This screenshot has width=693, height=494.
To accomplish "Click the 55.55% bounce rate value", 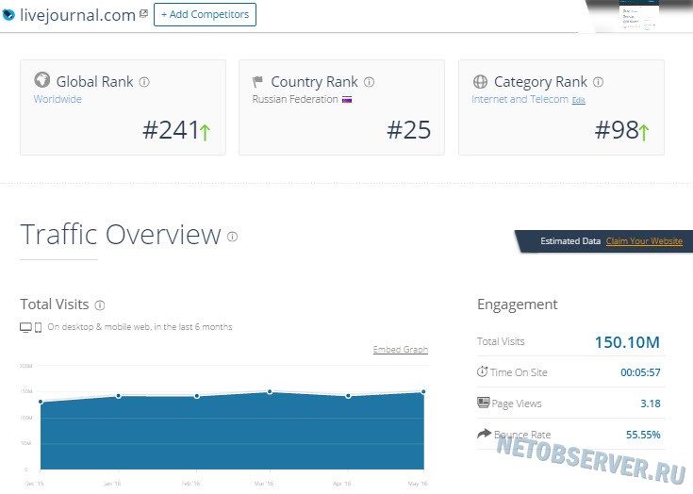I will pyautogui.click(x=643, y=435).
